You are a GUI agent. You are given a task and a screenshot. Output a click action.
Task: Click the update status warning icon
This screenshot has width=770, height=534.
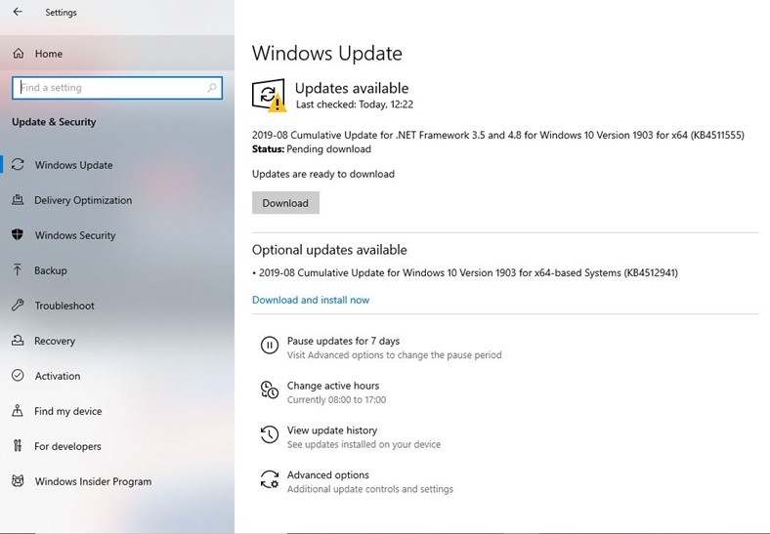tap(269, 96)
